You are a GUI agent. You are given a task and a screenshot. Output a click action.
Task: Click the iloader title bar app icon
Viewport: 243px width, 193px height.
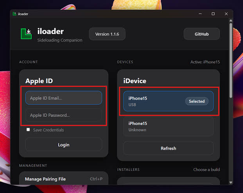point(14,14)
